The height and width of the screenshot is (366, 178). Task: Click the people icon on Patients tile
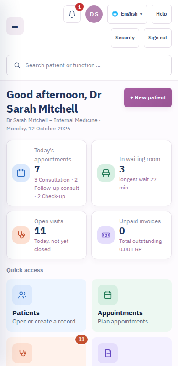pyautogui.click(x=22, y=295)
